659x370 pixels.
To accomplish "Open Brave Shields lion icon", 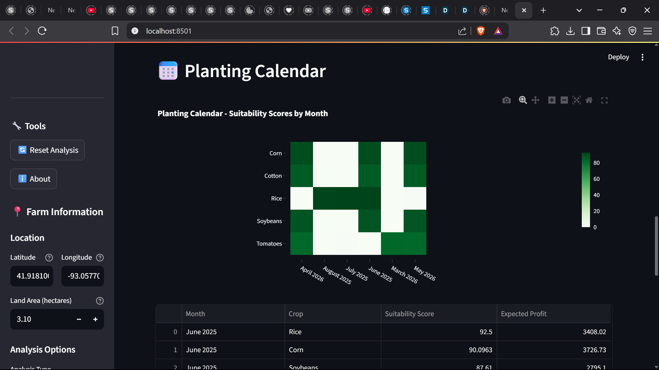I will tap(481, 31).
